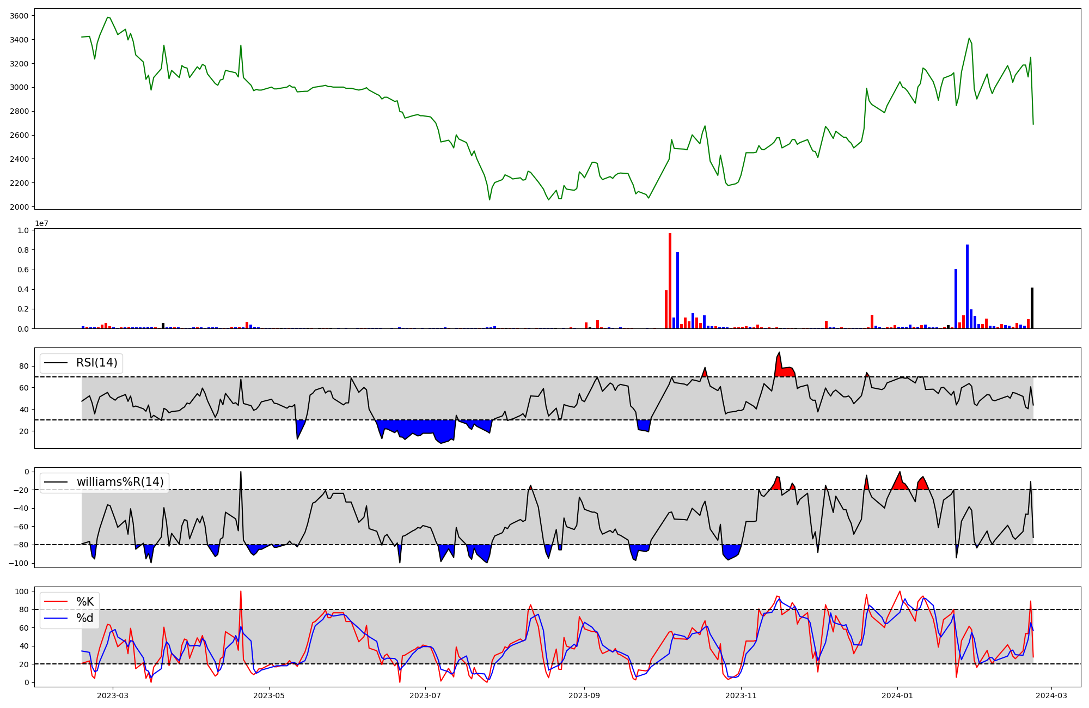Click the RSI(14) legend label

[96, 363]
